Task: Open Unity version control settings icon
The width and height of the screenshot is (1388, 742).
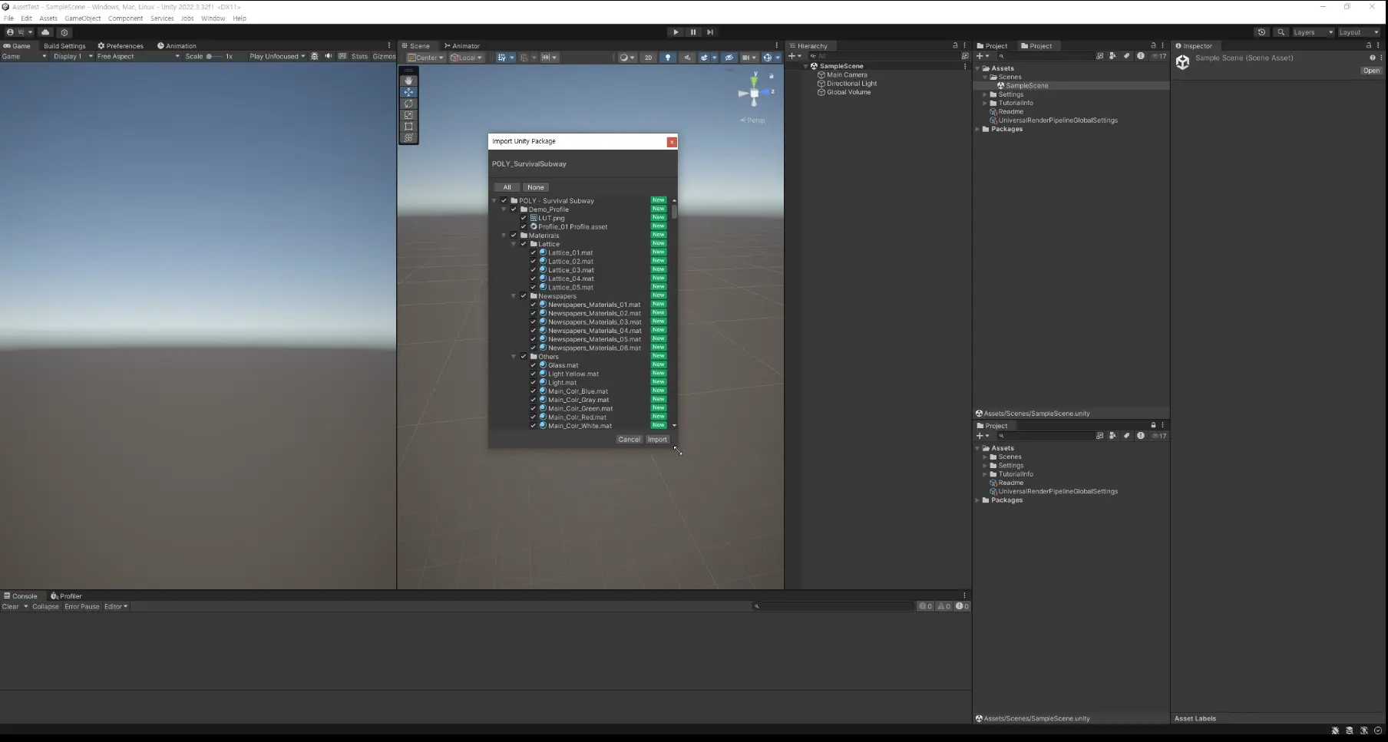Action: click(x=64, y=32)
